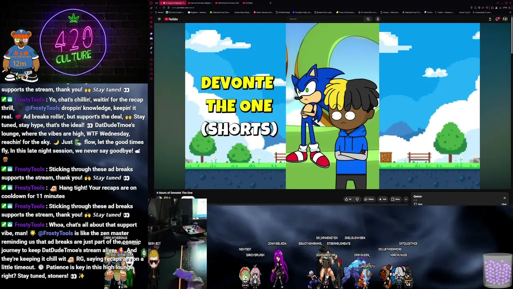Click the Share button under the video
513x289 pixels.
click(369, 199)
